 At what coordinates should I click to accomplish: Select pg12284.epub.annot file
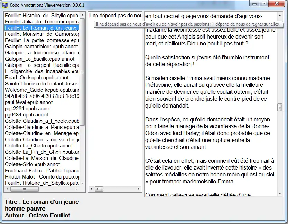coord(42,109)
